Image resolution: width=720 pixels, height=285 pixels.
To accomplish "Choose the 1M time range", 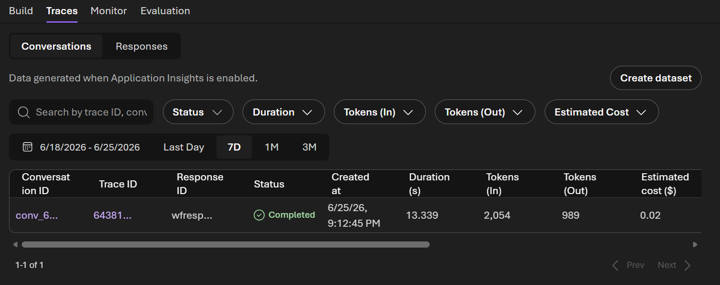I will point(271,147).
